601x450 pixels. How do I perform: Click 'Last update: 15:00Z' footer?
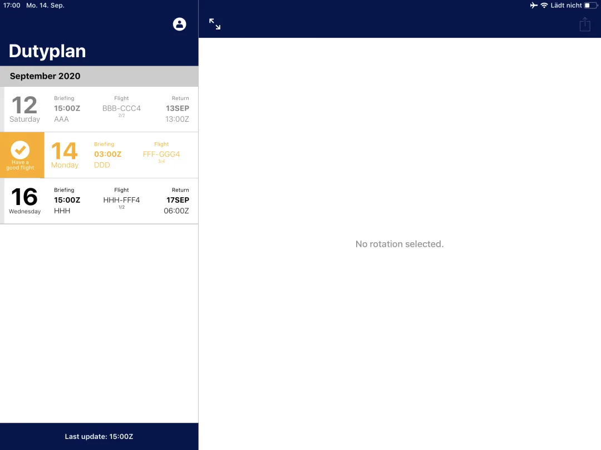point(99,437)
